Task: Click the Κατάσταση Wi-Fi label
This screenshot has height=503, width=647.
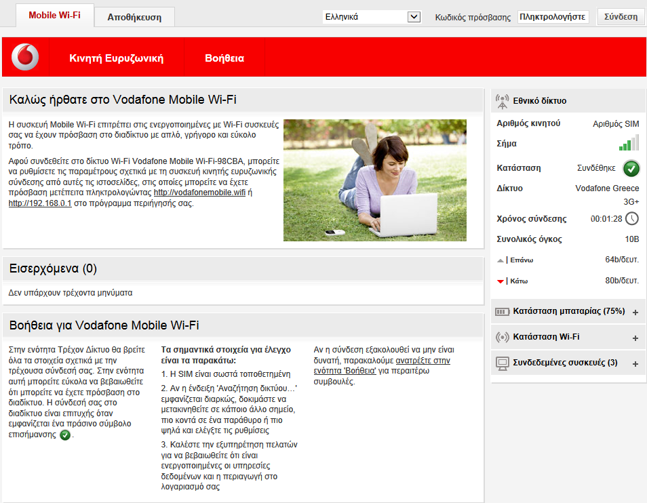Action: pyautogui.click(x=546, y=337)
